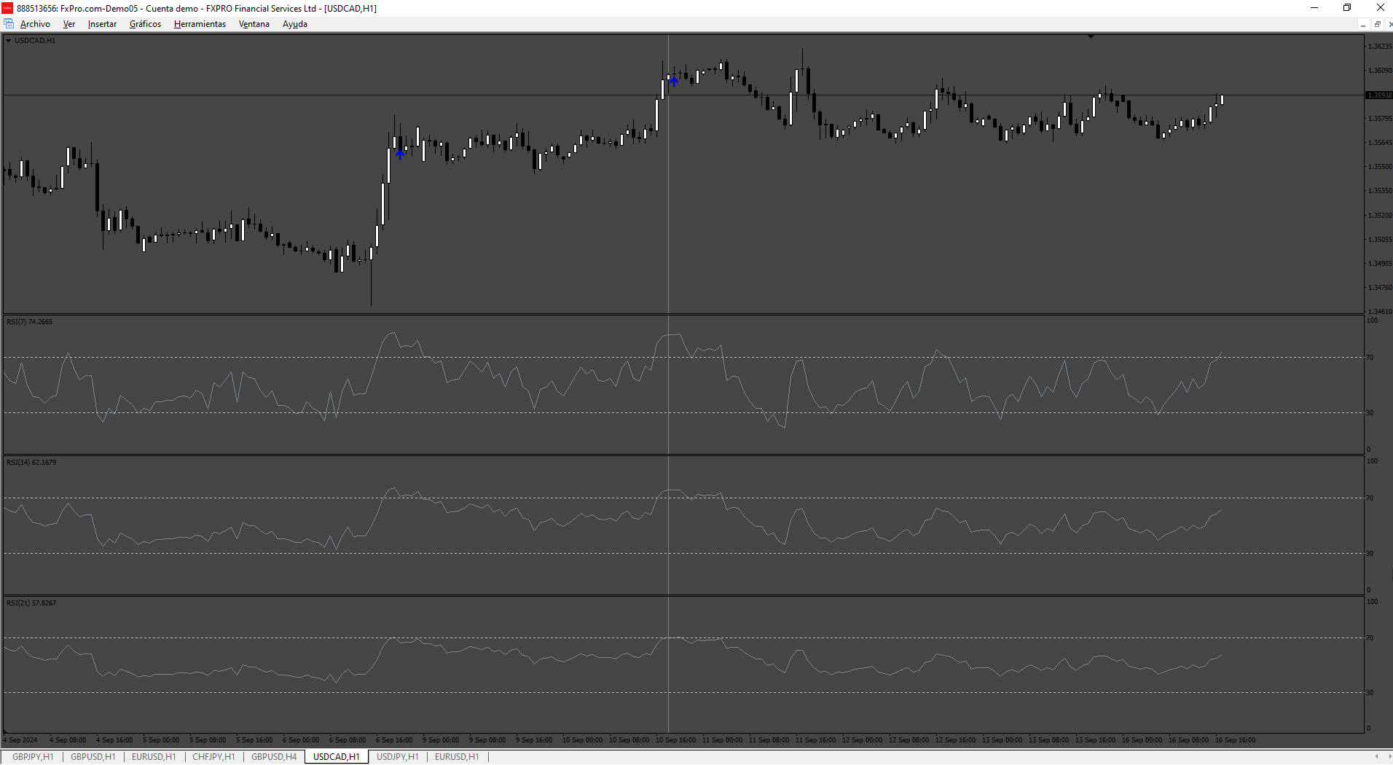The width and height of the screenshot is (1393, 765).
Task: Switch to EURUSD,H1 tab next to GBPUSD,H1
Action: 154,756
